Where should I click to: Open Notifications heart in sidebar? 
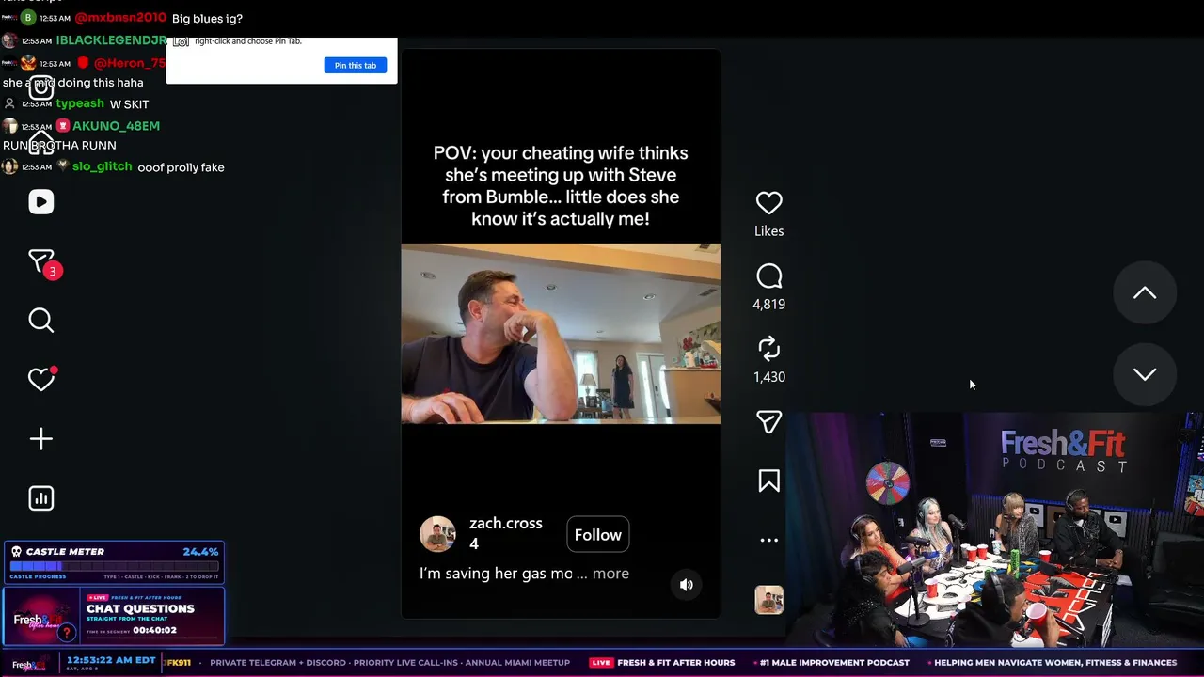pos(42,378)
